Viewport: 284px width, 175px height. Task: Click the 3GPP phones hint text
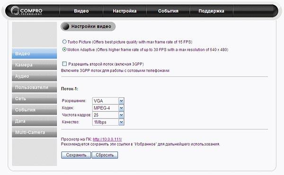coord(115,70)
